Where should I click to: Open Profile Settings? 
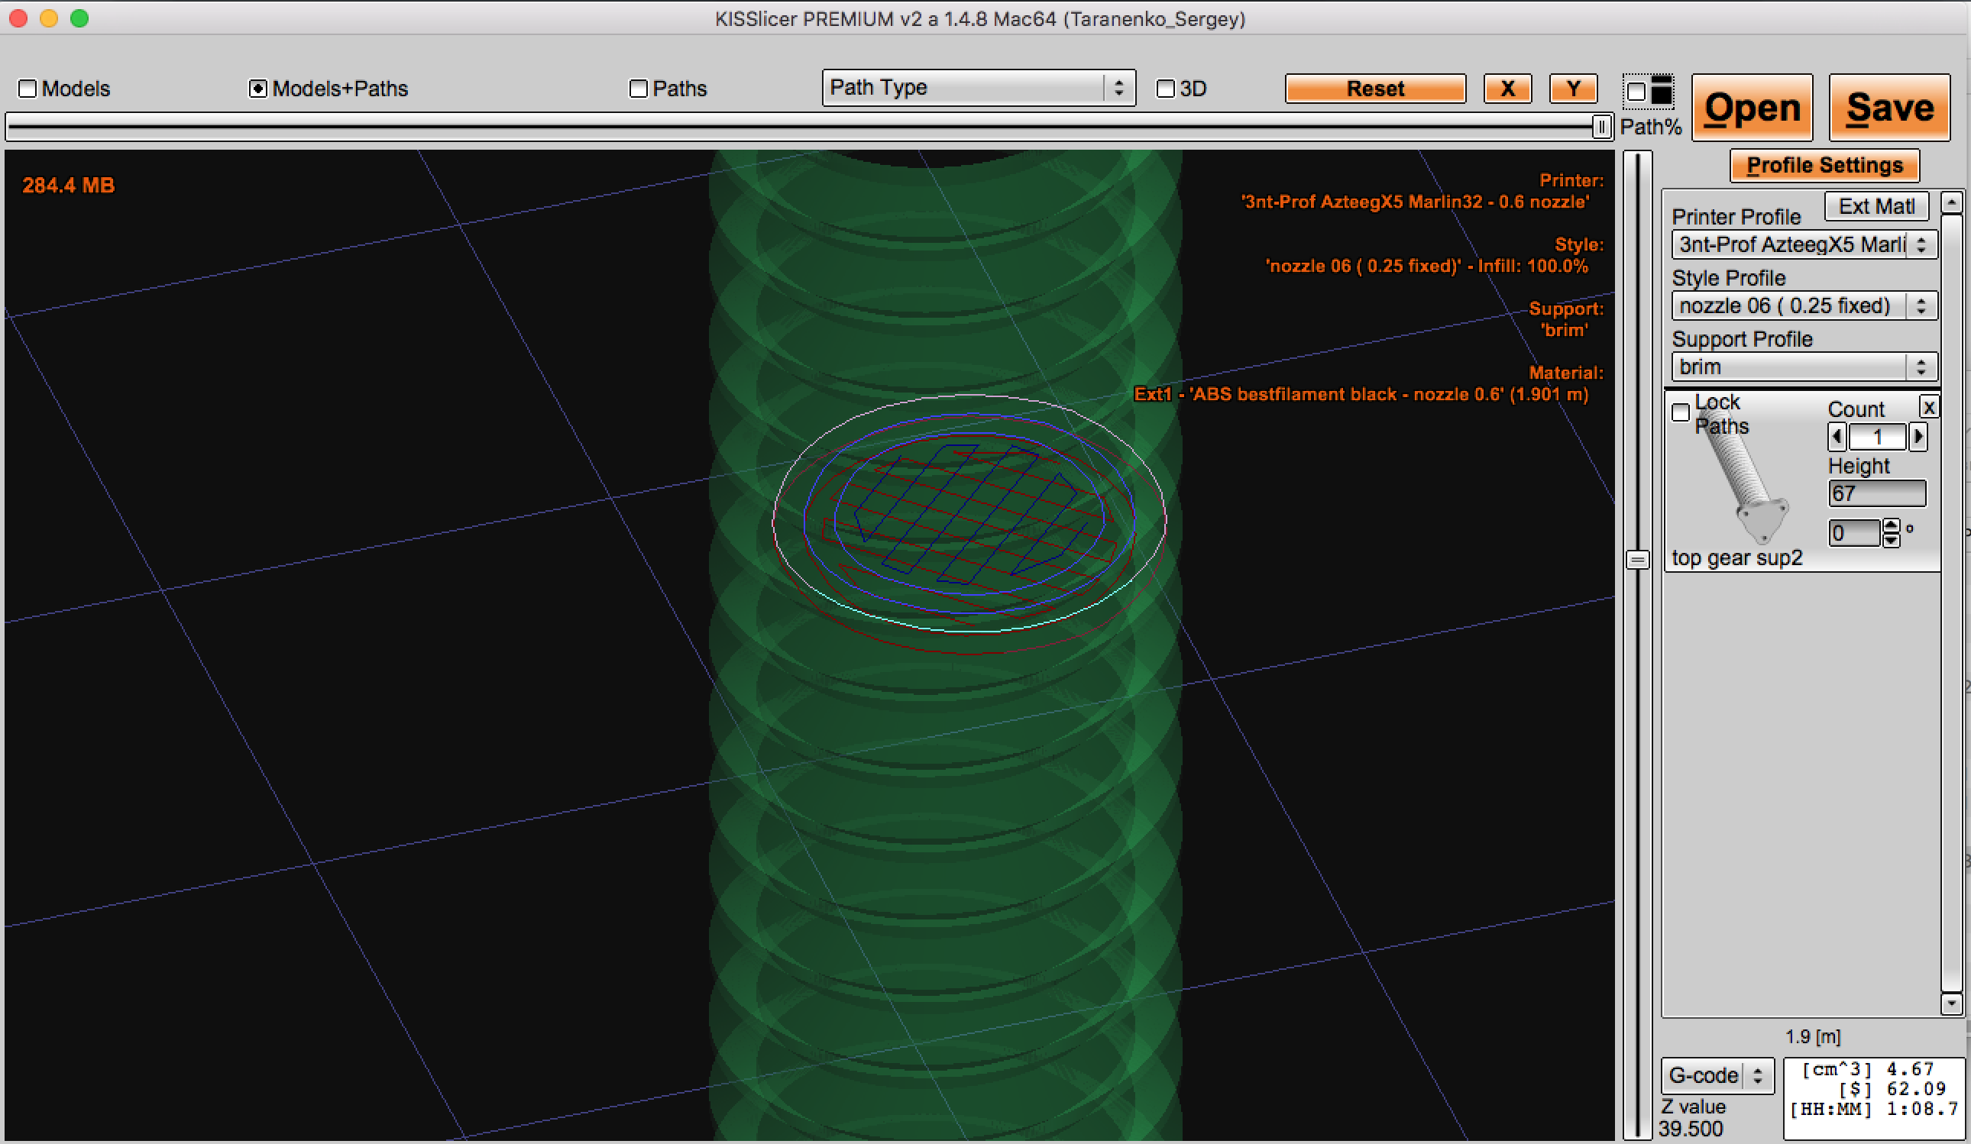[1824, 166]
